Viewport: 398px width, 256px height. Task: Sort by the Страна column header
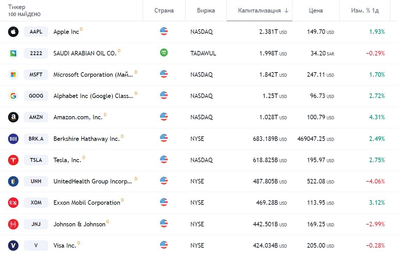pos(164,10)
